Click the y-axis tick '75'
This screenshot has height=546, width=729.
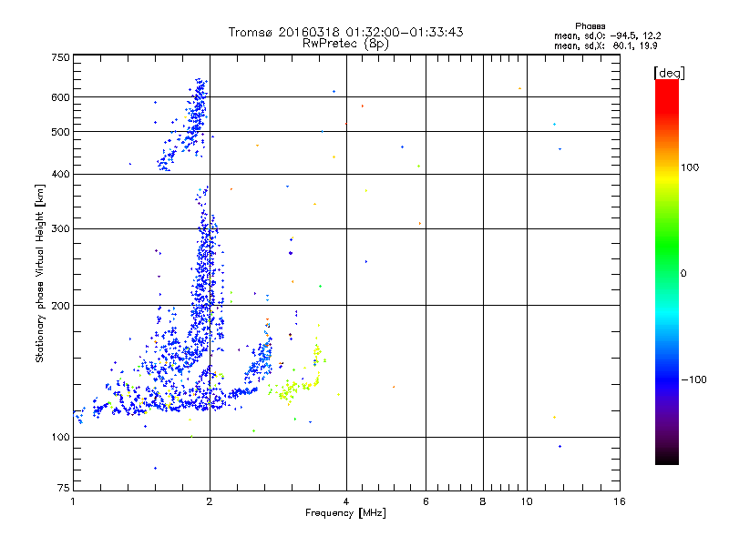pyautogui.click(x=64, y=488)
